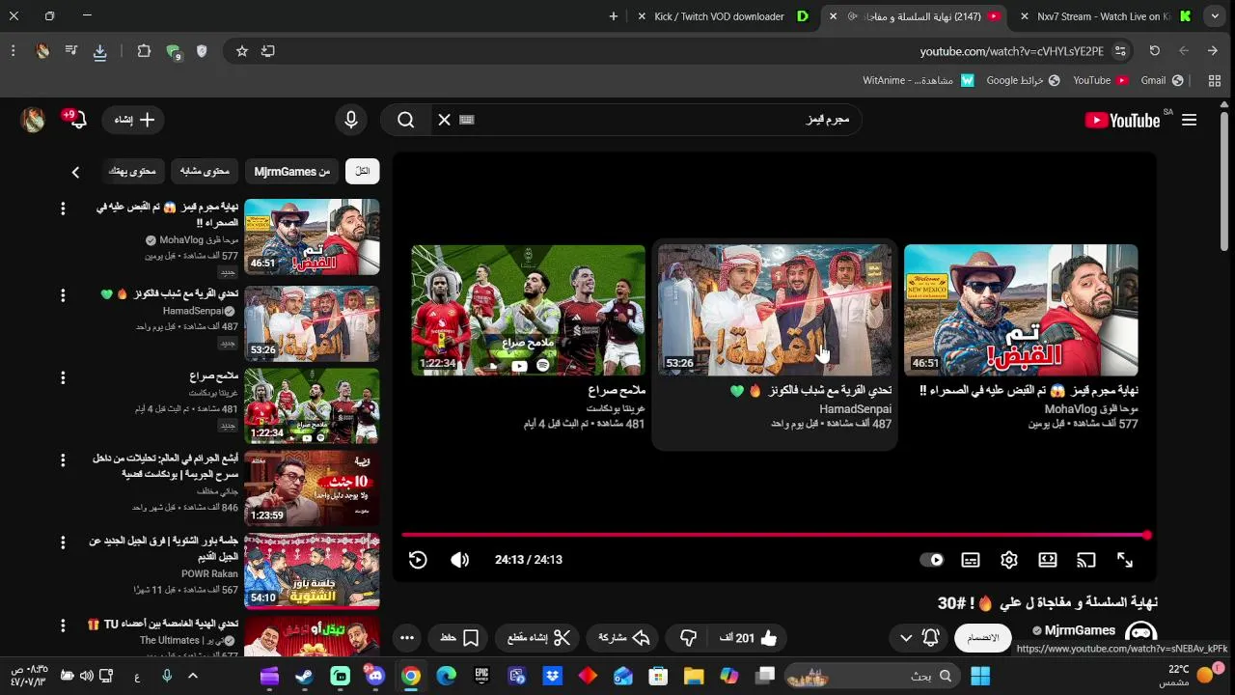
Task: Open options for تحدي الهدية العاصمة sidebar video
Action: click(x=63, y=625)
